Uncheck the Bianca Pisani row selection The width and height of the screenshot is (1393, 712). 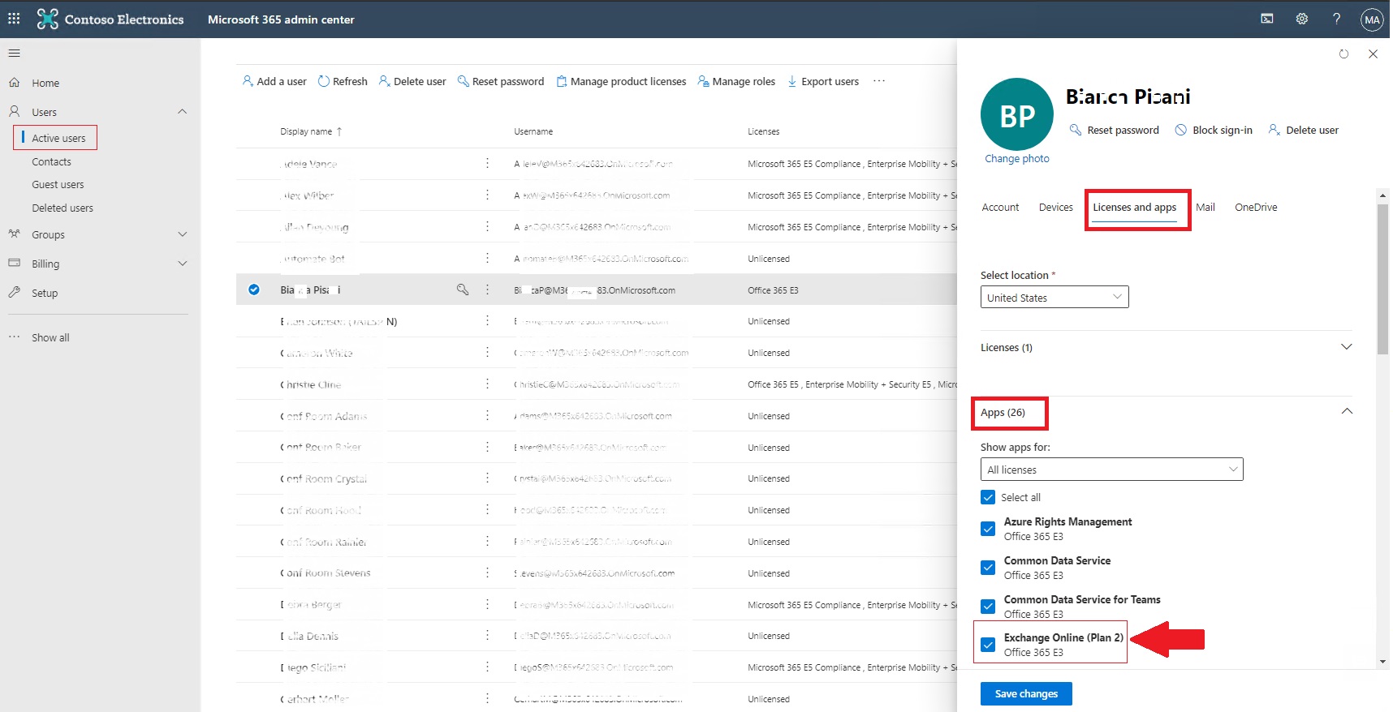click(254, 290)
